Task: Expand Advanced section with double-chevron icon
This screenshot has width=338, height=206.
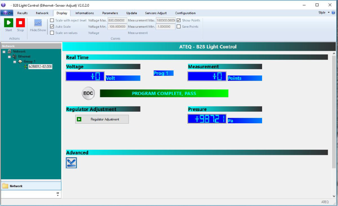Action: [71, 163]
